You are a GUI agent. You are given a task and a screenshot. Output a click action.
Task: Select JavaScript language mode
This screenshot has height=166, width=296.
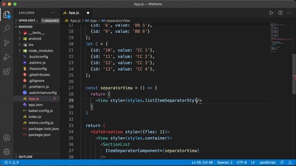click(x=267, y=162)
